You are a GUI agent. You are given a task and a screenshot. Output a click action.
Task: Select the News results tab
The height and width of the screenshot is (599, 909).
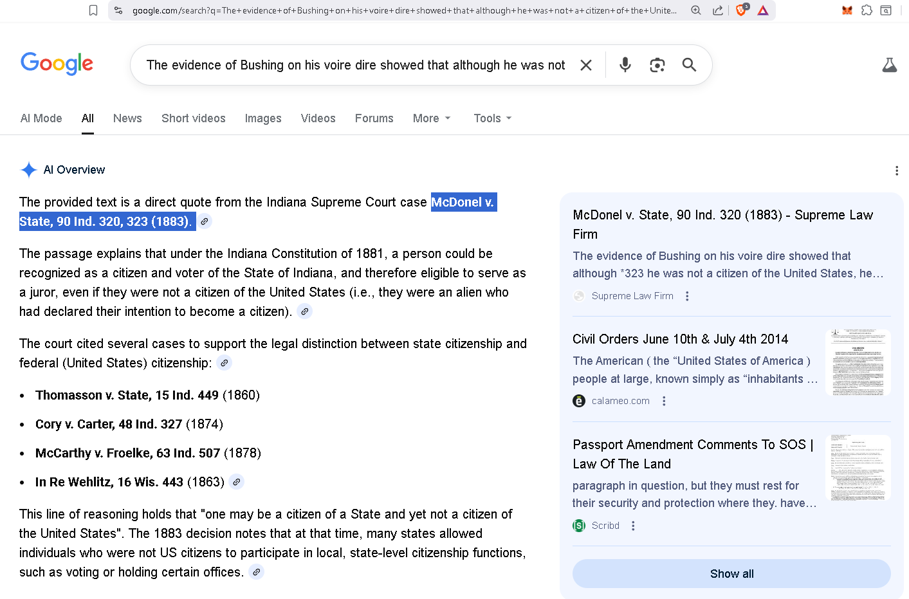pyautogui.click(x=127, y=118)
